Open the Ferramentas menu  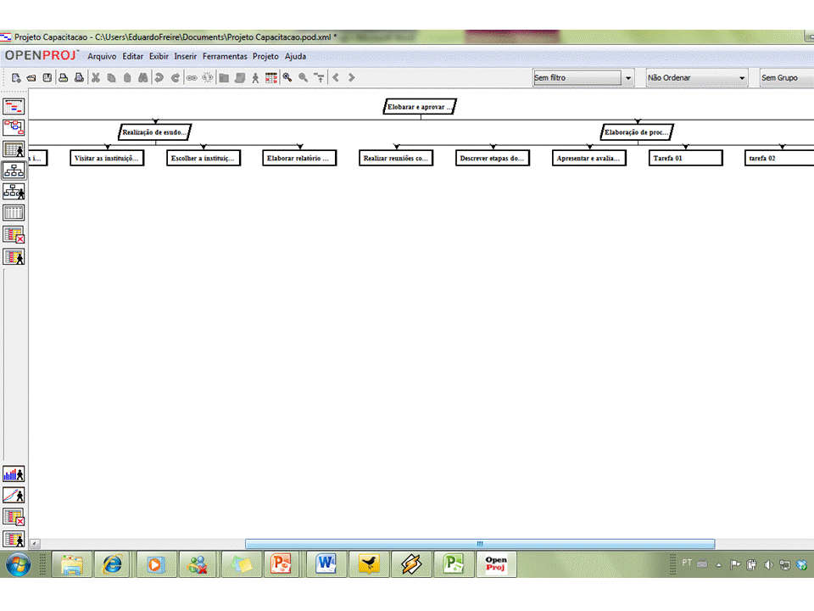(225, 56)
